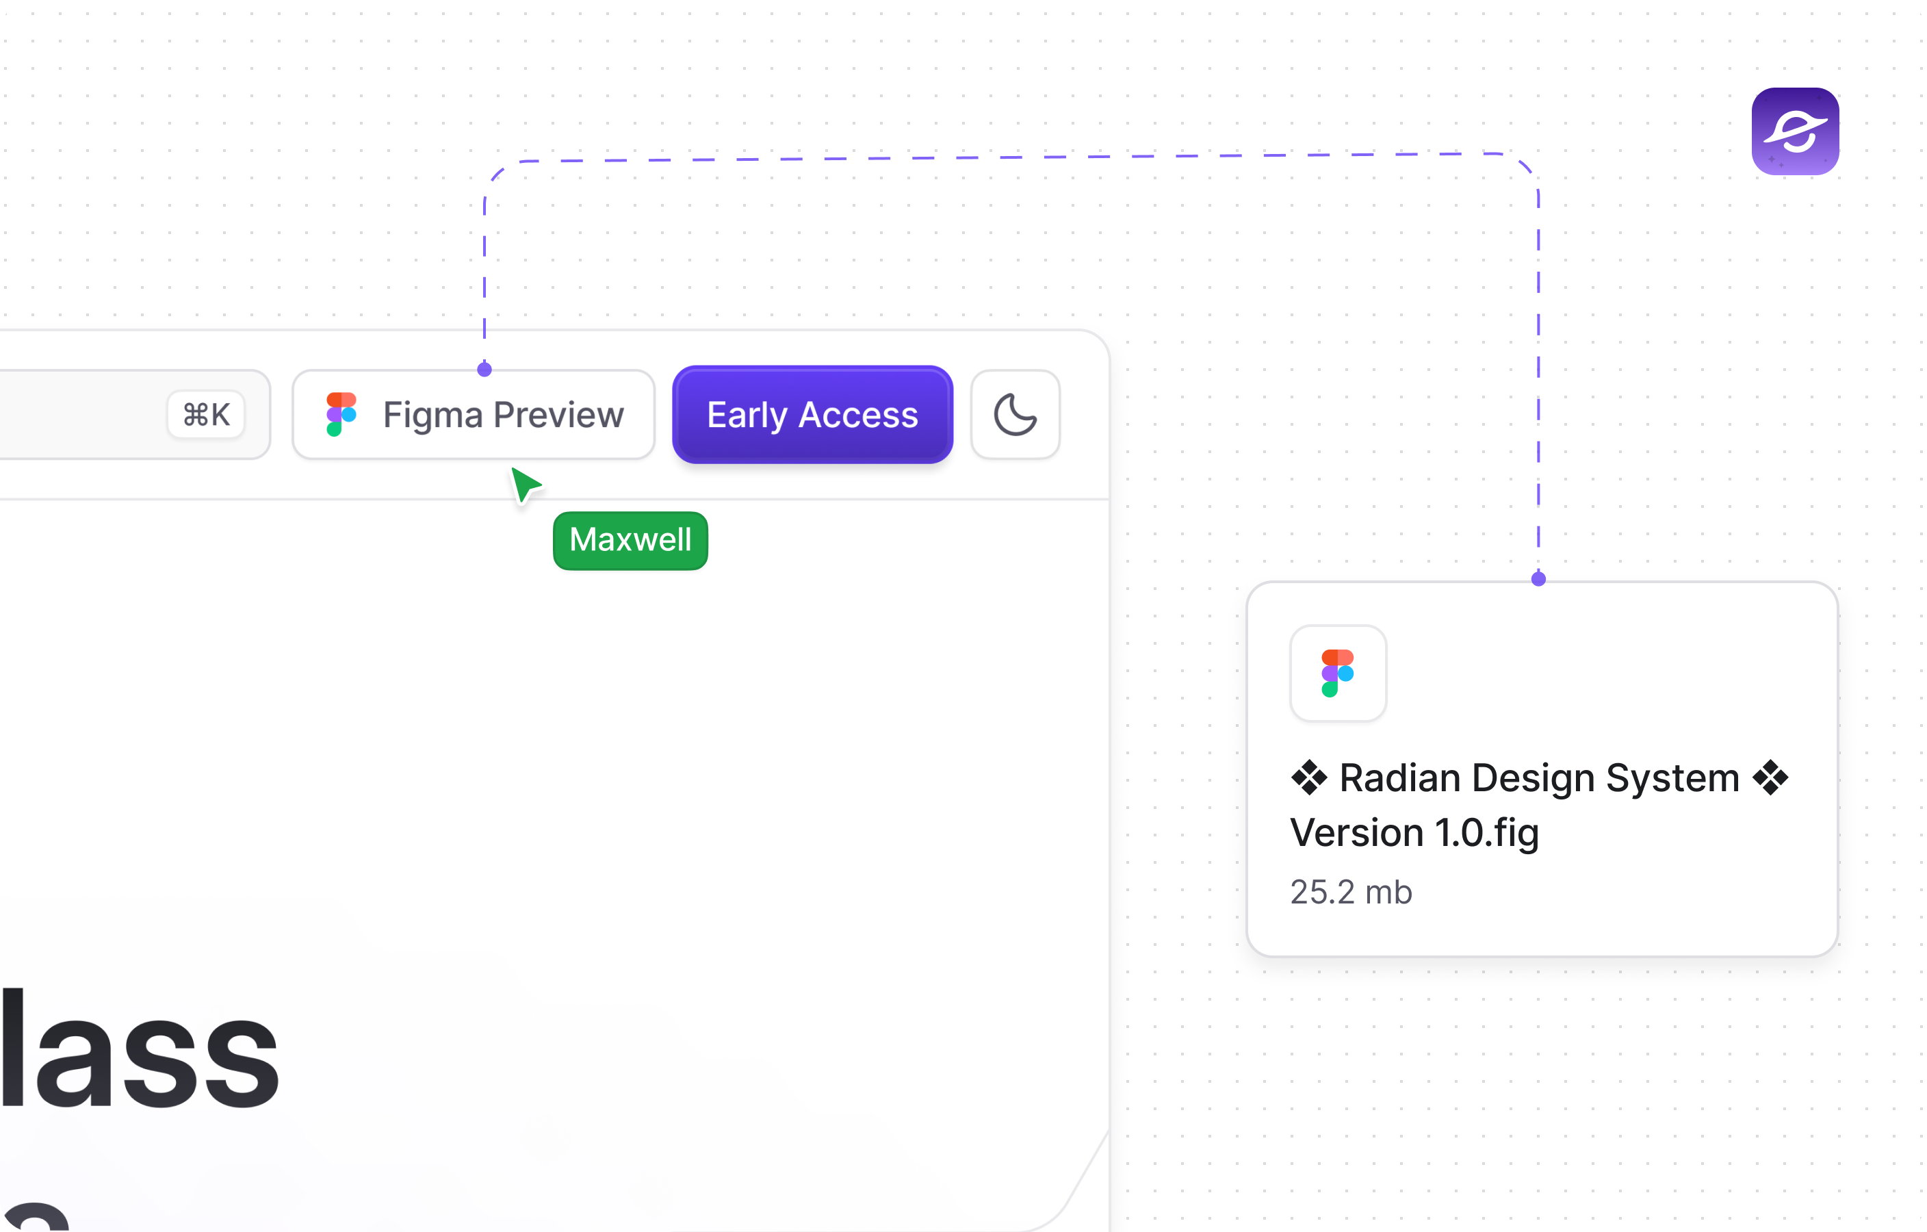Click the 25.2 mb file size text
Screen dimensions: 1927x1232
click(1351, 892)
